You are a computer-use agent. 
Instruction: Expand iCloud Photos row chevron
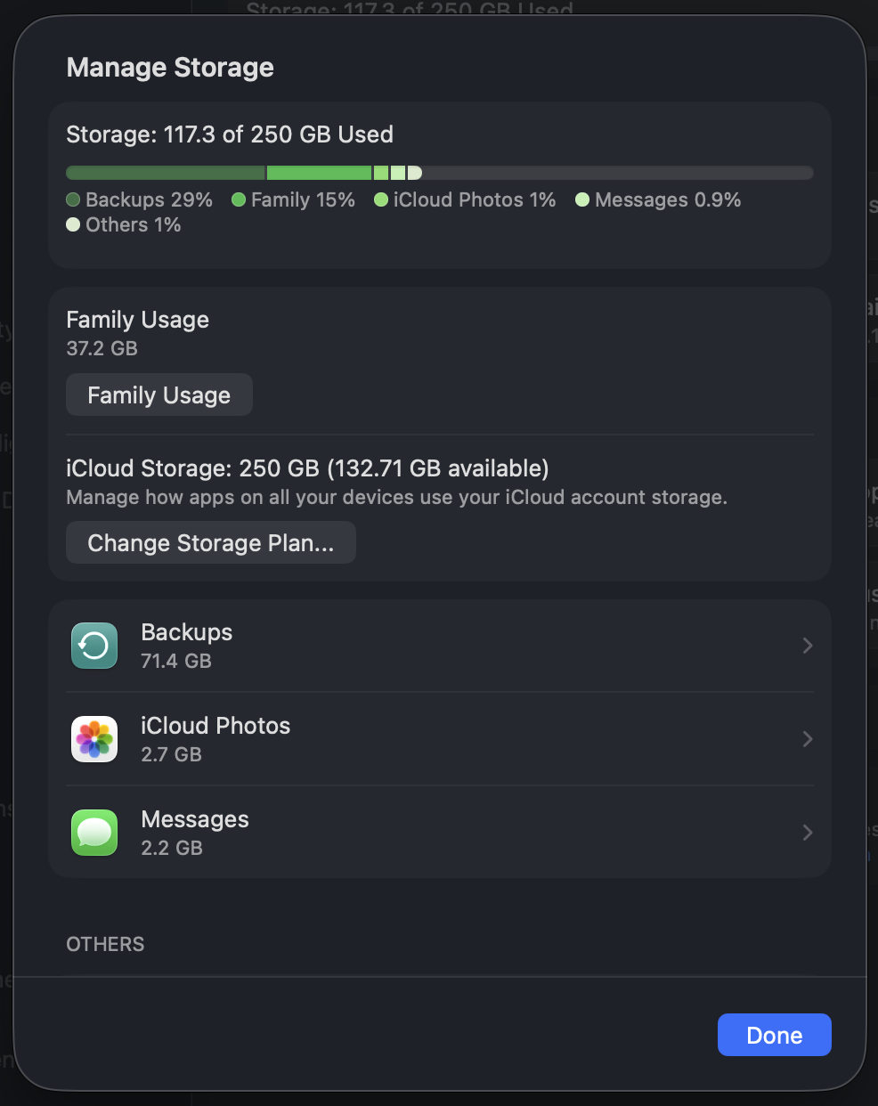coord(807,739)
